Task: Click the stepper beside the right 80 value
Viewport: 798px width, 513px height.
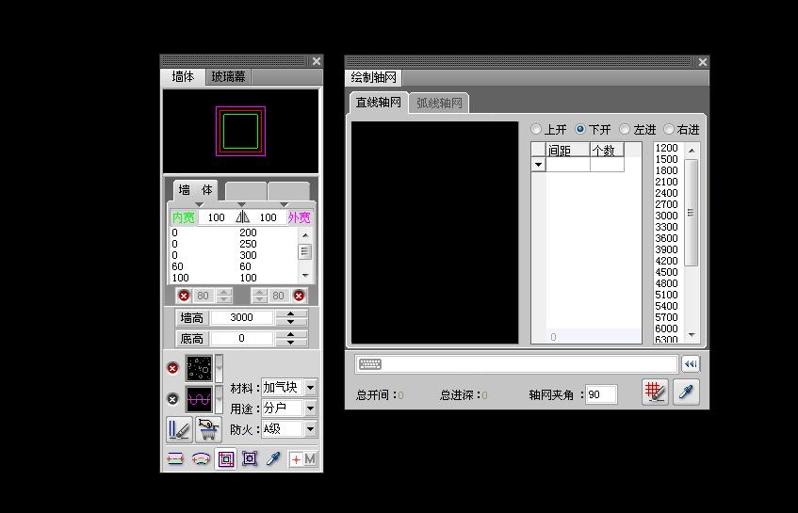Action: click(259, 296)
